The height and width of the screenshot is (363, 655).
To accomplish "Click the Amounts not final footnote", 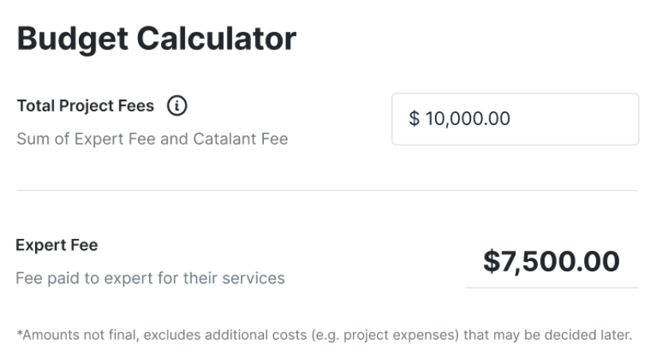I will [x=324, y=335].
